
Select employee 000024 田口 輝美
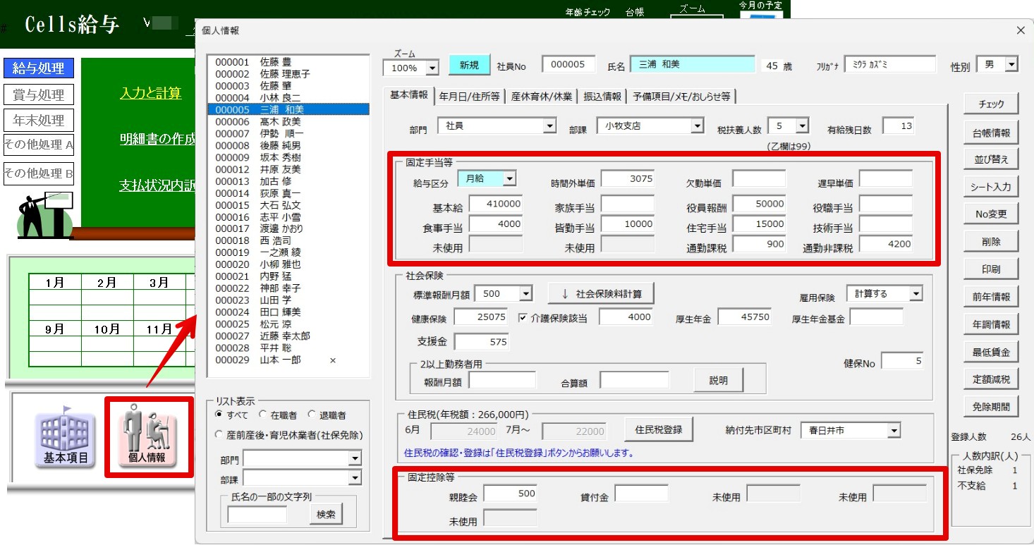[288, 312]
